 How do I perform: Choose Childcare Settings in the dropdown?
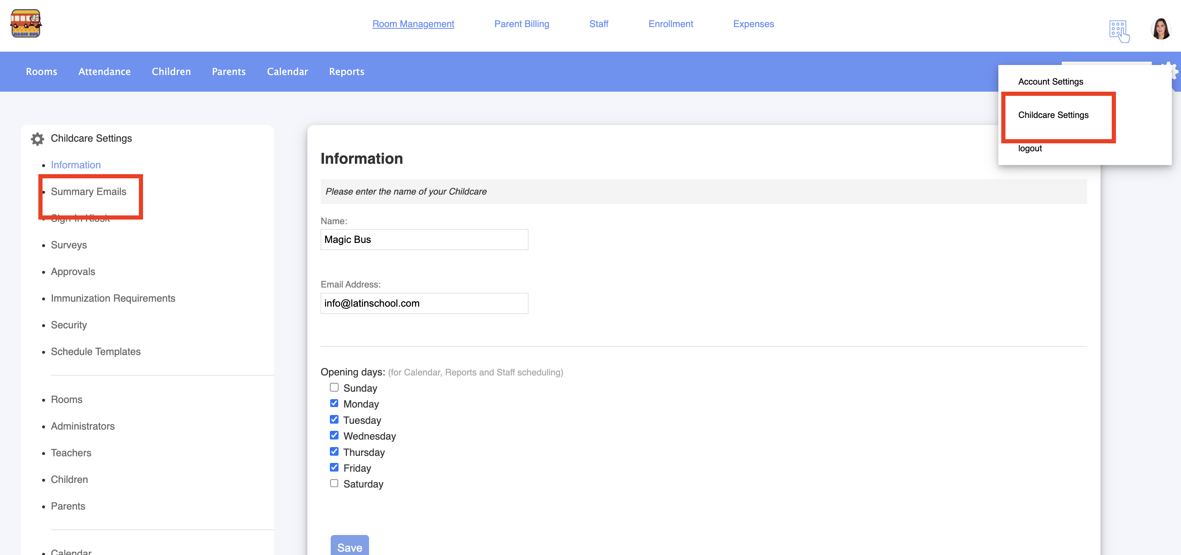1053,115
